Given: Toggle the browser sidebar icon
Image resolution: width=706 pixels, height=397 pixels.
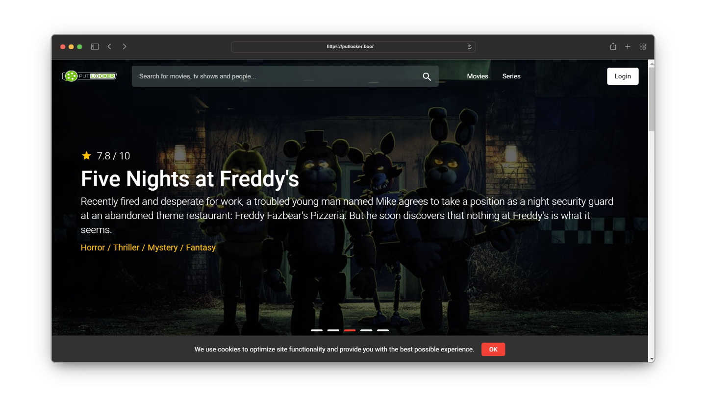Looking at the screenshot, I should (95, 47).
